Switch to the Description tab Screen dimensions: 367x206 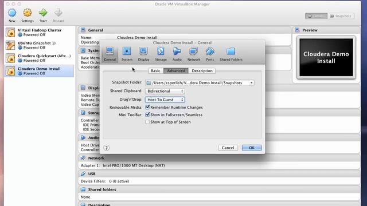202,71
